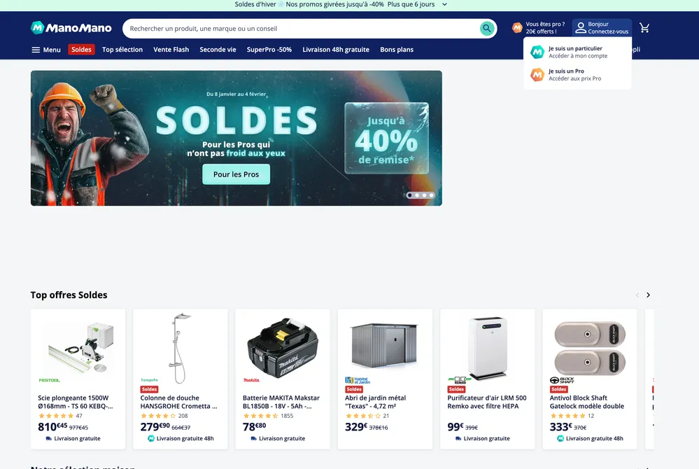Open the shopping cart icon
699x469 pixels.
click(x=644, y=28)
